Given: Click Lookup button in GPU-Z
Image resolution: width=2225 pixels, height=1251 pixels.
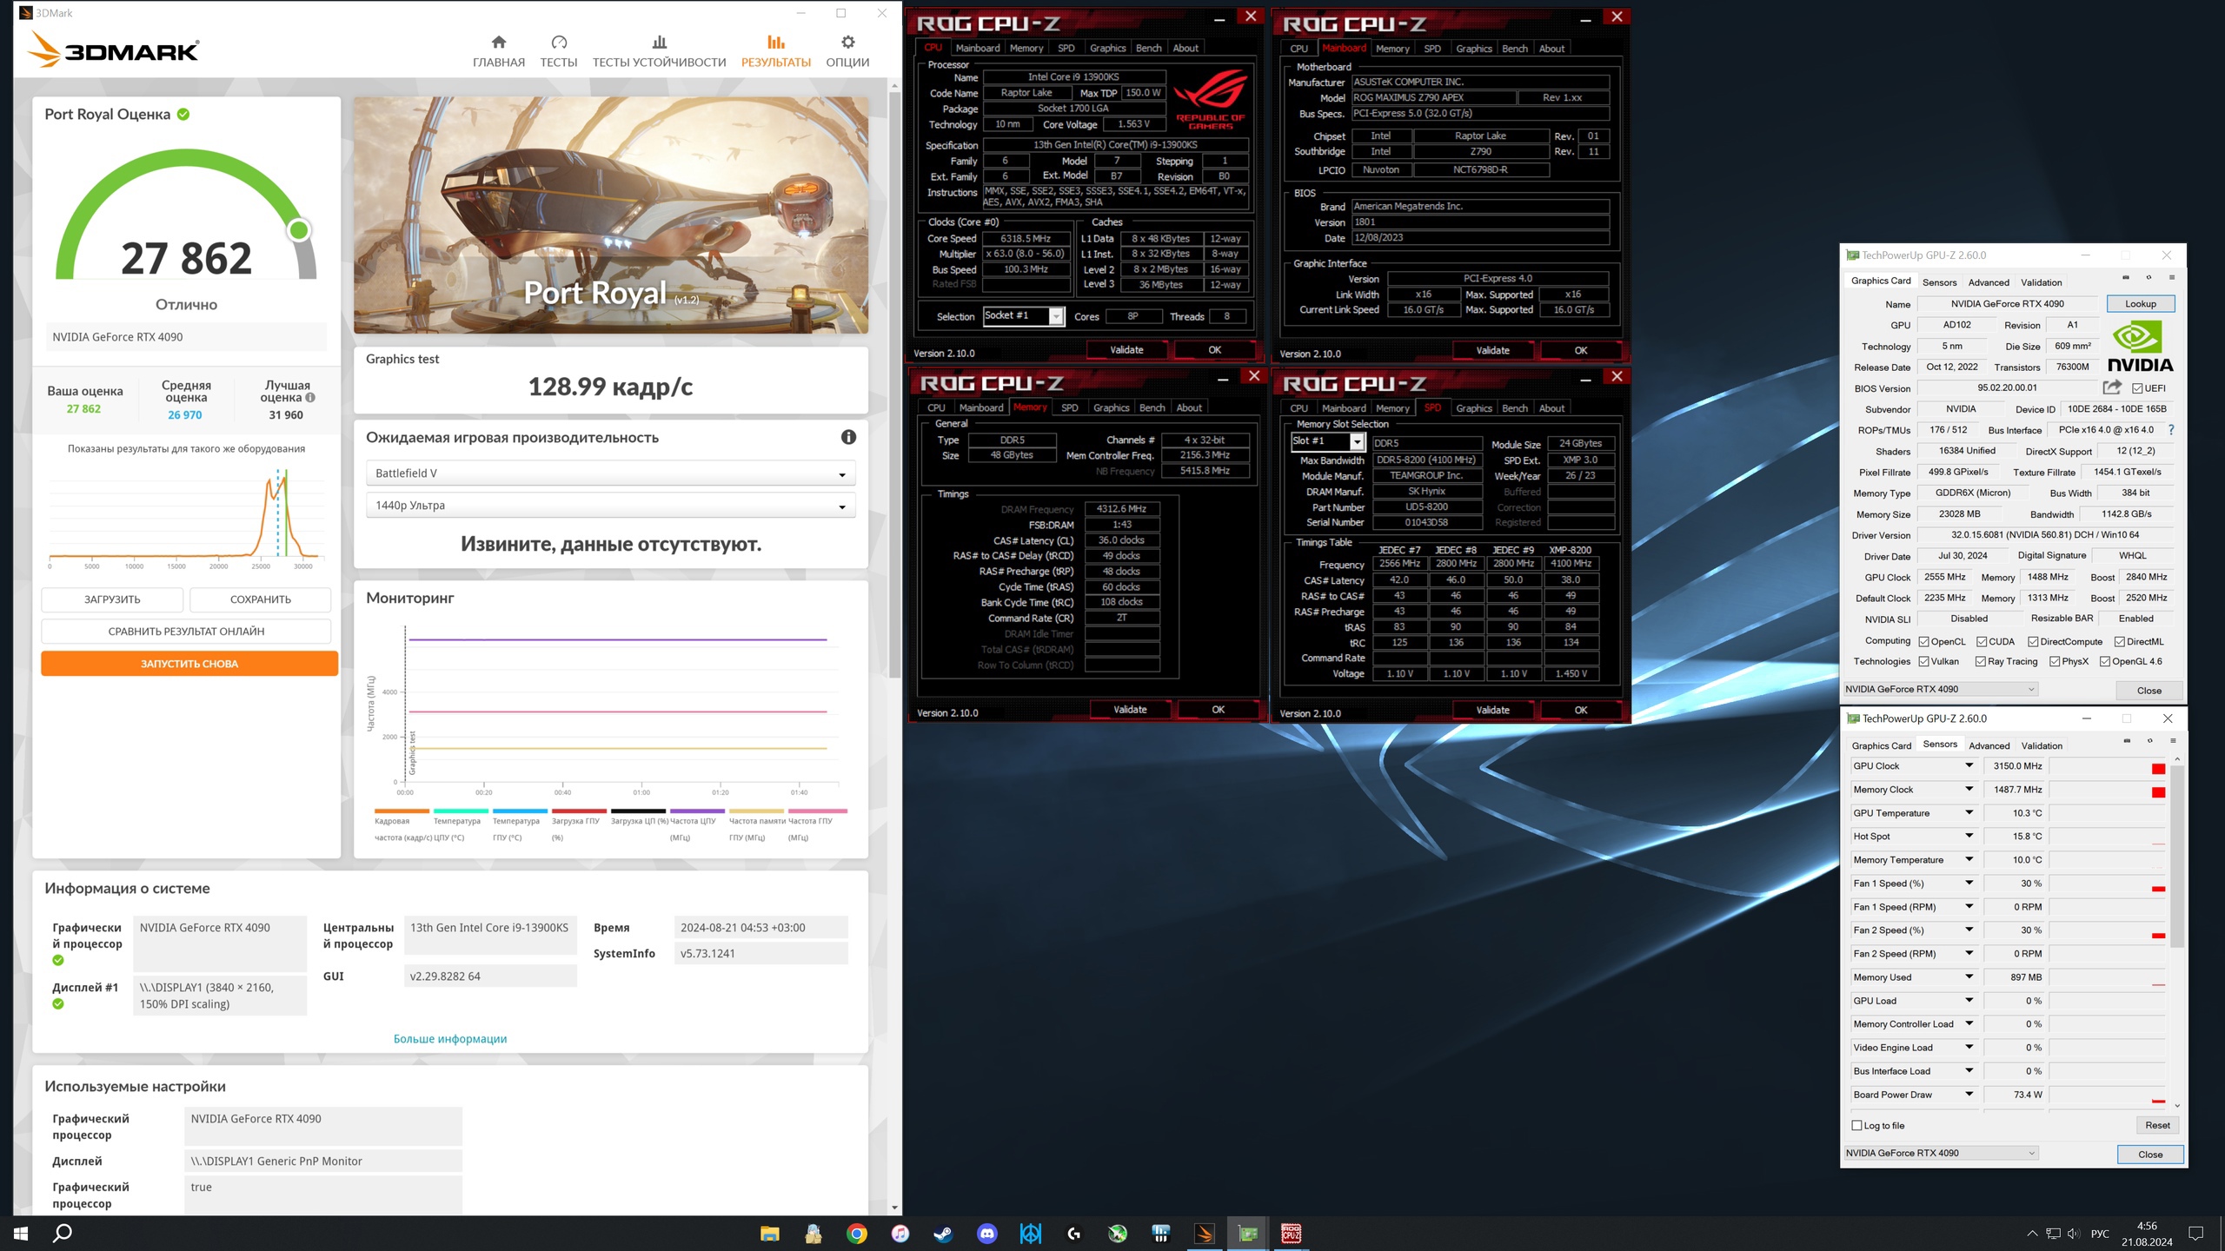Looking at the screenshot, I should 2140,304.
